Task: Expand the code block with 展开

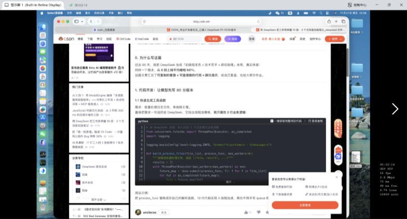Action: click(x=230, y=182)
